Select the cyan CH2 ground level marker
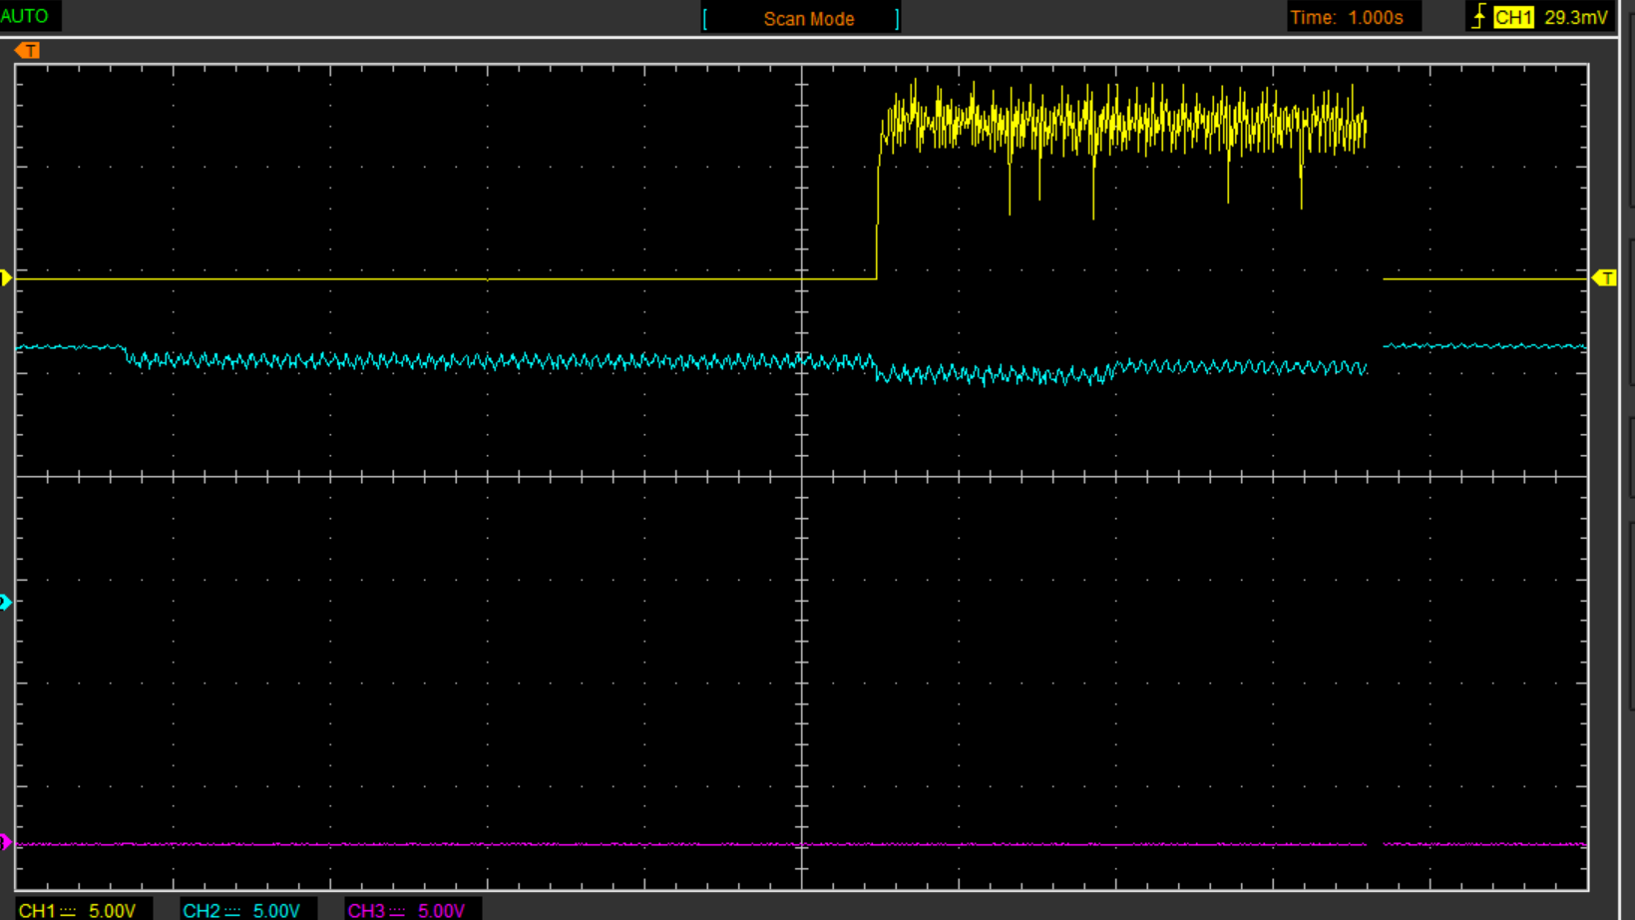The image size is (1635, 920). point(6,602)
